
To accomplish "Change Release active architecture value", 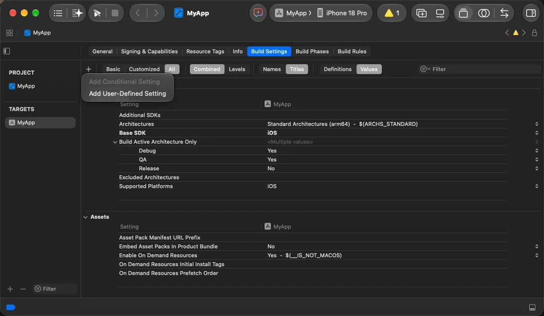I will [x=537, y=169].
